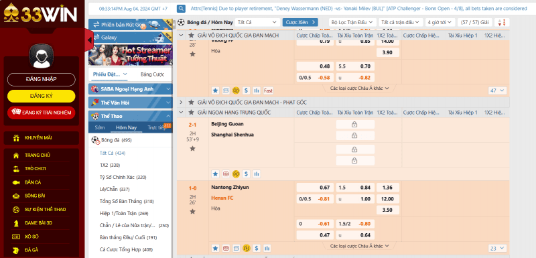Click the ĐĂNG KÝ yellow button
The height and width of the screenshot is (258, 536).
coord(42,96)
